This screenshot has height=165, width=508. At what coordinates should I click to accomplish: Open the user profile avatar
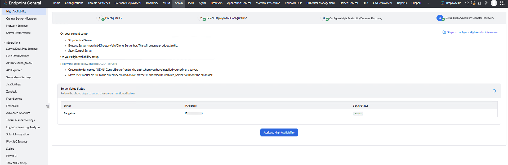pyautogui.click(x=494, y=3)
